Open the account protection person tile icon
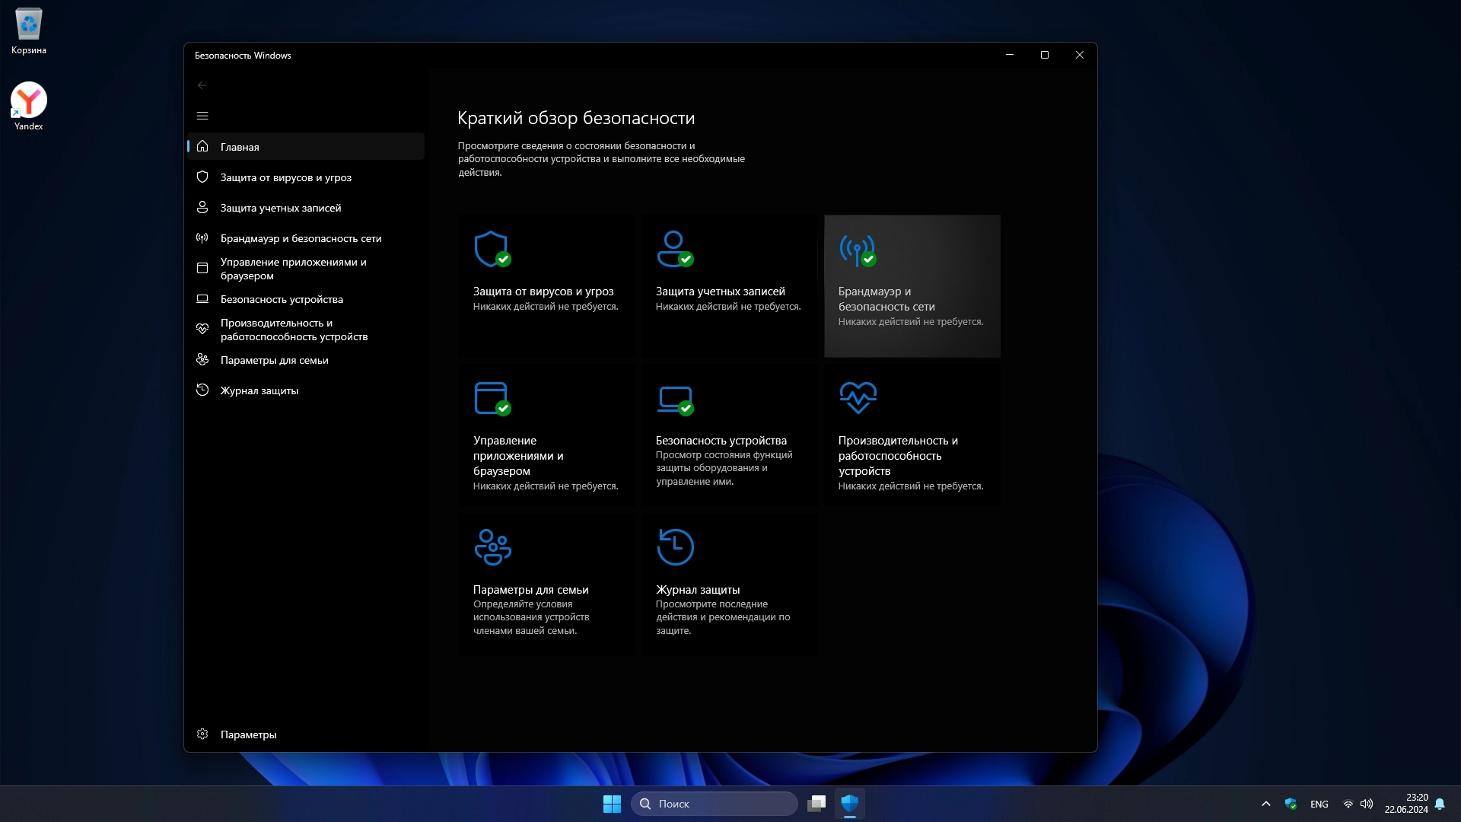 click(x=674, y=249)
